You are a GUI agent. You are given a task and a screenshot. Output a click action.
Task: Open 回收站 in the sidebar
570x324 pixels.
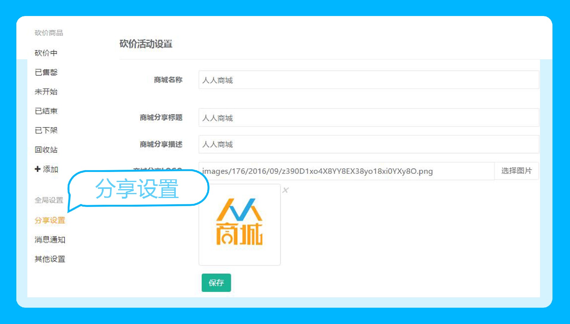46,150
